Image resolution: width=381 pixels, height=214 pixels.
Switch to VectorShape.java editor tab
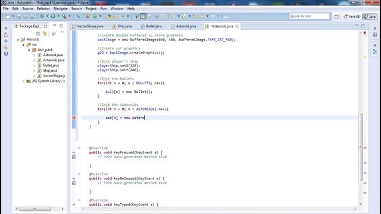88,26
